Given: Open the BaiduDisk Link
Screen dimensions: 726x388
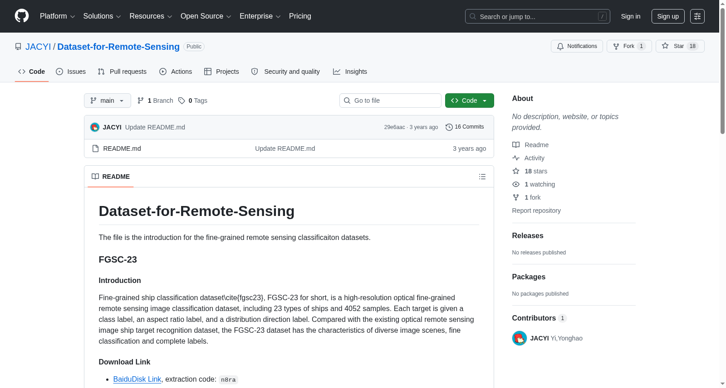Looking at the screenshot, I should pos(137,379).
